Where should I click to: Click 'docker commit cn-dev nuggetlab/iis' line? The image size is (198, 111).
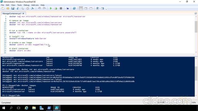tap(28, 45)
